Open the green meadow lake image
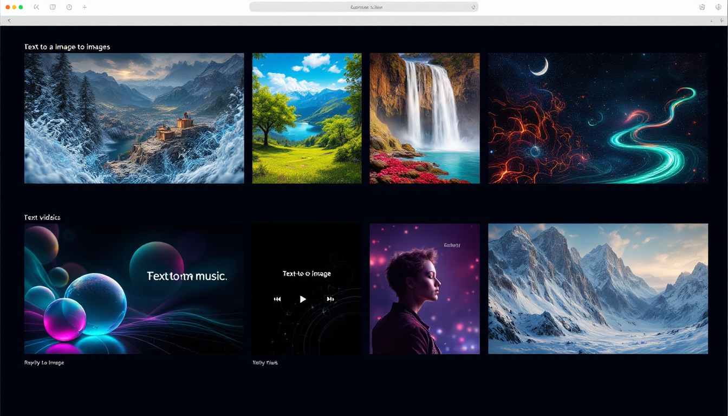The image size is (728, 416). pyautogui.click(x=307, y=118)
